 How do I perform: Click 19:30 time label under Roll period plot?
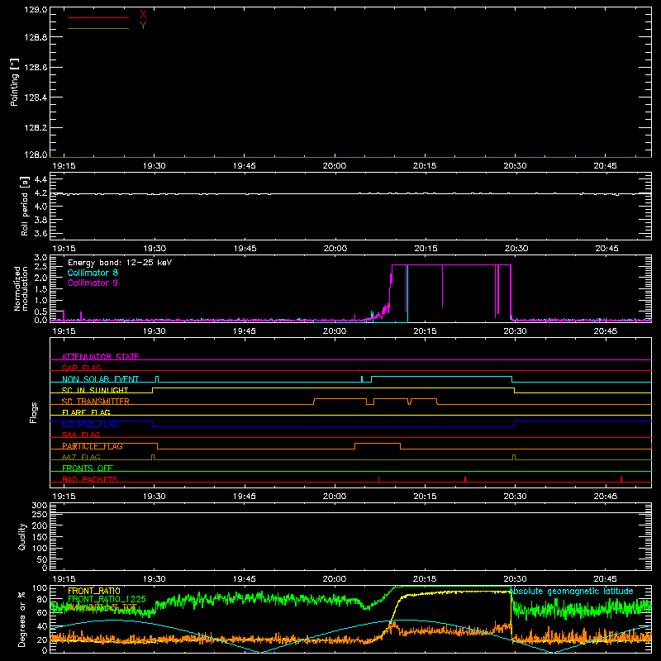point(155,249)
